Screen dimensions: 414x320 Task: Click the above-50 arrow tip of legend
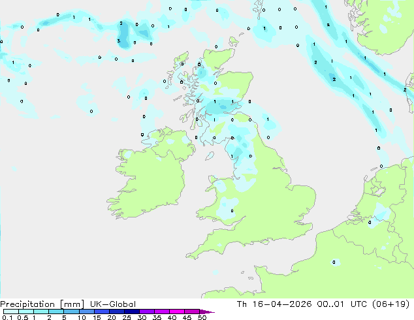(x=207, y=312)
